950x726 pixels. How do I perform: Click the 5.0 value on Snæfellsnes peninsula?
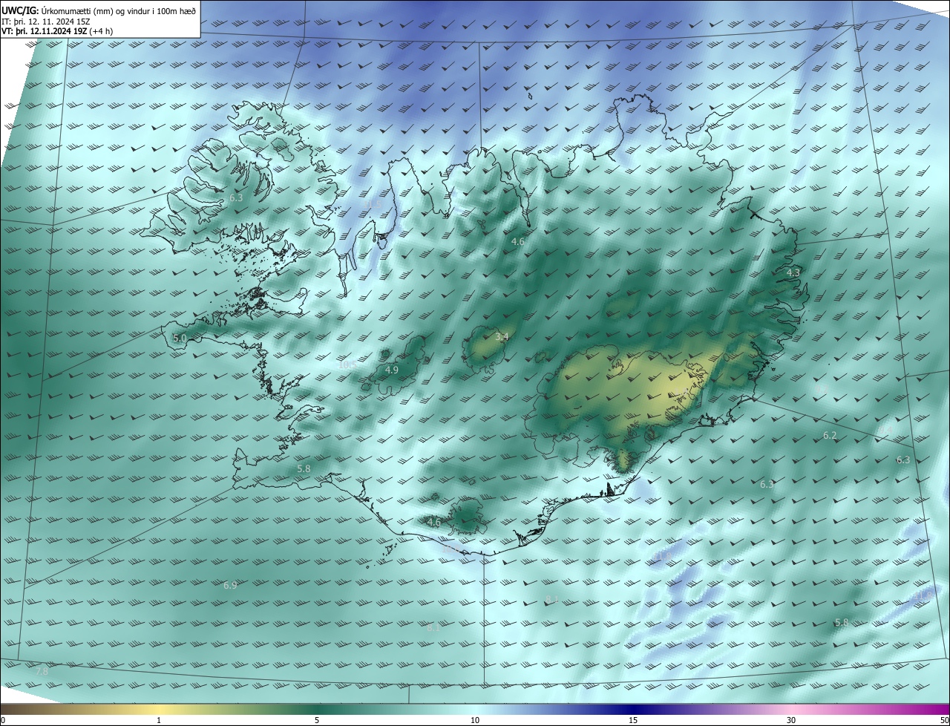(180, 339)
